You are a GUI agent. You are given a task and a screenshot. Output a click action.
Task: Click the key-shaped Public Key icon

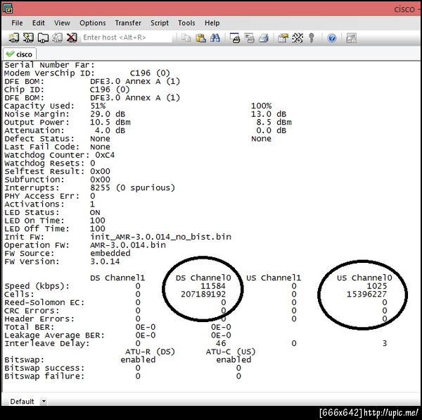pyautogui.click(x=312, y=38)
